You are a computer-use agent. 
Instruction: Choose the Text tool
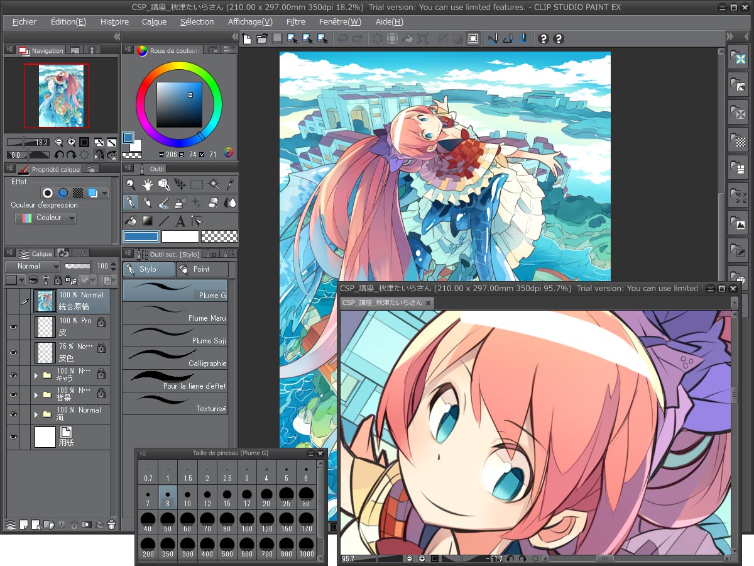pyautogui.click(x=180, y=221)
